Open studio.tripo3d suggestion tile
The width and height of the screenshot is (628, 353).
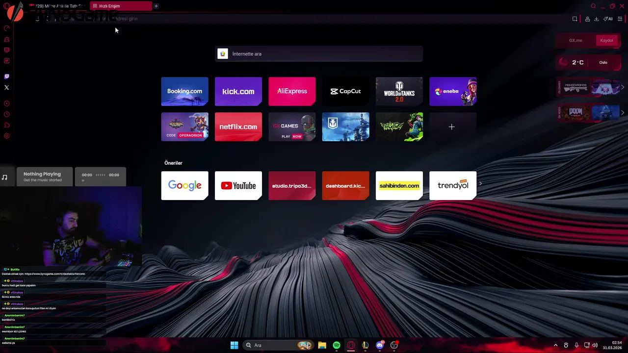tap(292, 185)
